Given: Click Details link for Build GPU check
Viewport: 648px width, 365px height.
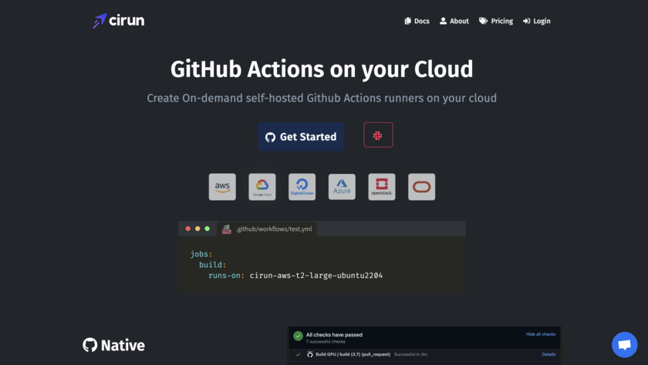Looking at the screenshot, I should point(548,354).
